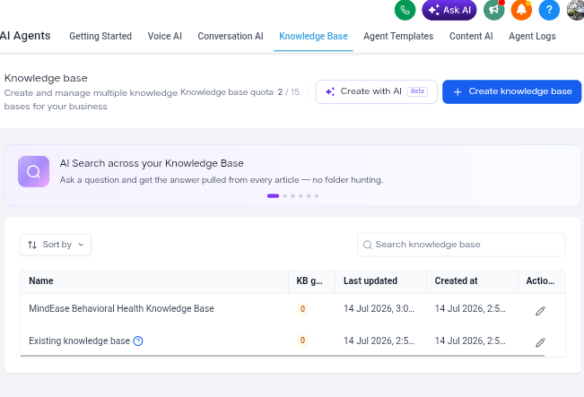
Task: Click pencil icon for Existing knowledge base
Action: click(540, 342)
